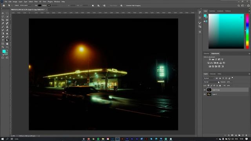The width and height of the screenshot is (251, 141).
Task: Select the Frame tool
Action: click(7, 20)
